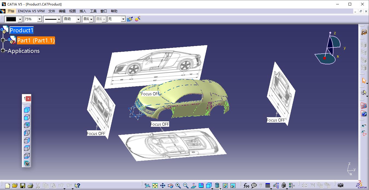The height and width of the screenshot is (190, 369).
Task: Toggle Swap Visible Space icon
Action: click(364, 133)
